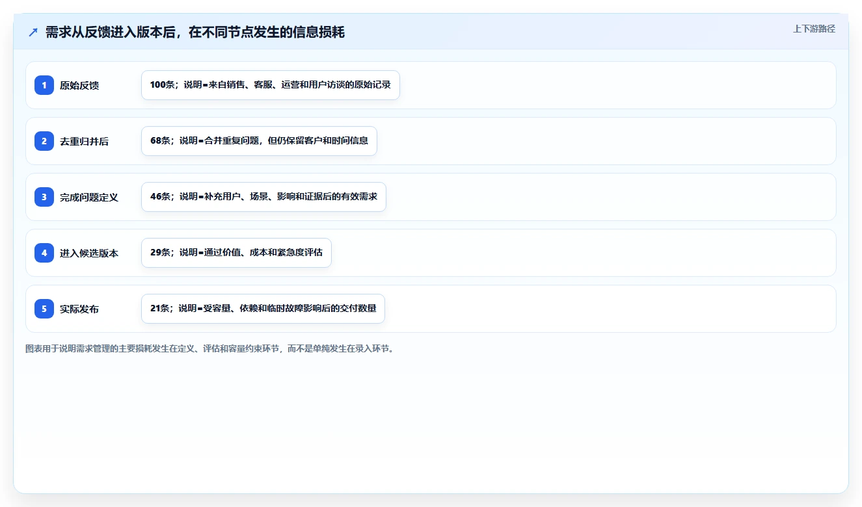
Task: Click the footnote starting with 图表用于说明需求管理
Action: click(x=209, y=349)
